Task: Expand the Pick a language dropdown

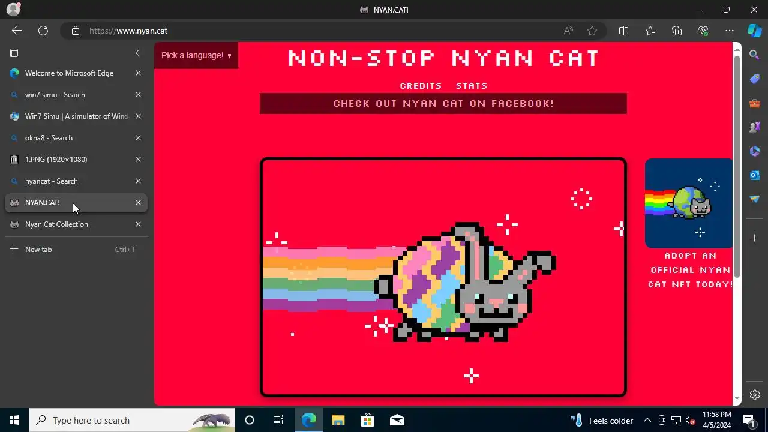Action: pyautogui.click(x=196, y=55)
